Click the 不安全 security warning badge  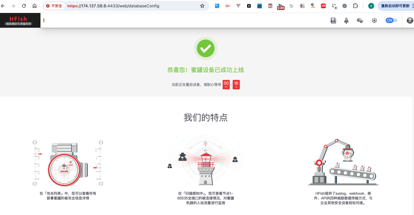(55, 6)
